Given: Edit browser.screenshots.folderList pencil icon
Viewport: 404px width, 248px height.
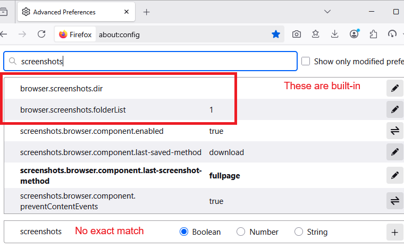Looking at the screenshot, I should point(394,109).
